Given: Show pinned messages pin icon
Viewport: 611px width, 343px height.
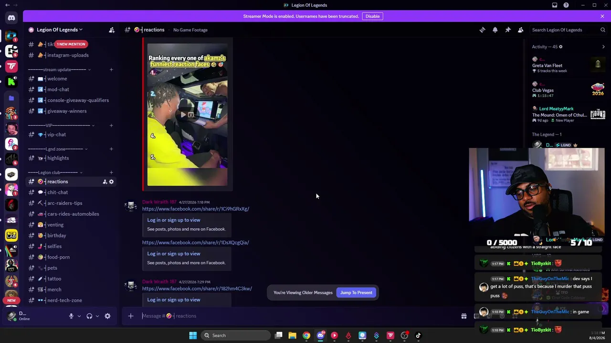Looking at the screenshot, I should coord(508,30).
